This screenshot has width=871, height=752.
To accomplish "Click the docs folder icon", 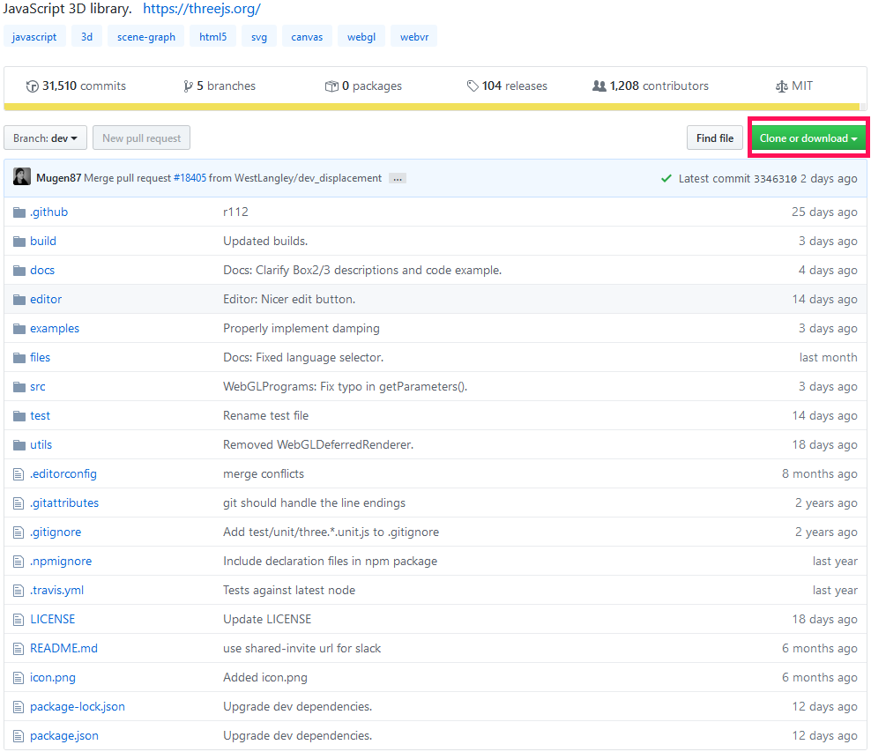I will click(19, 271).
